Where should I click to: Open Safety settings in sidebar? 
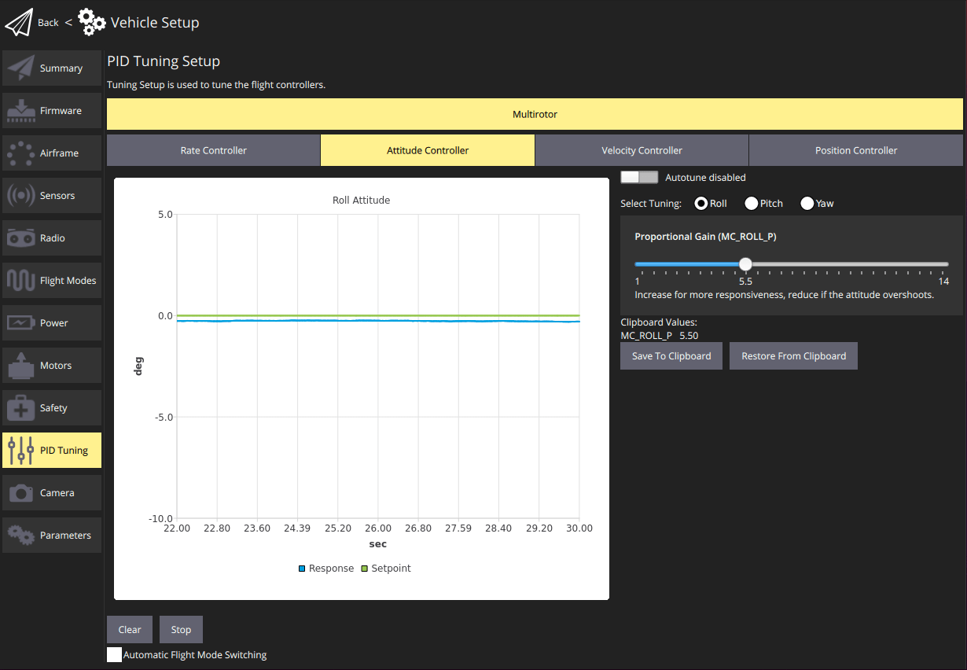[x=52, y=408]
